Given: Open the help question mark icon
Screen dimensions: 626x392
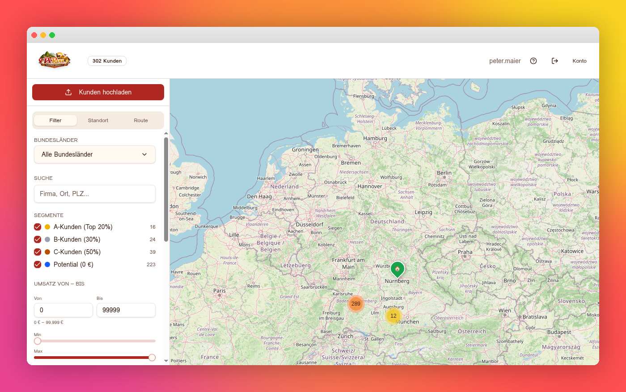Looking at the screenshot, I should (x=533, y=61).
